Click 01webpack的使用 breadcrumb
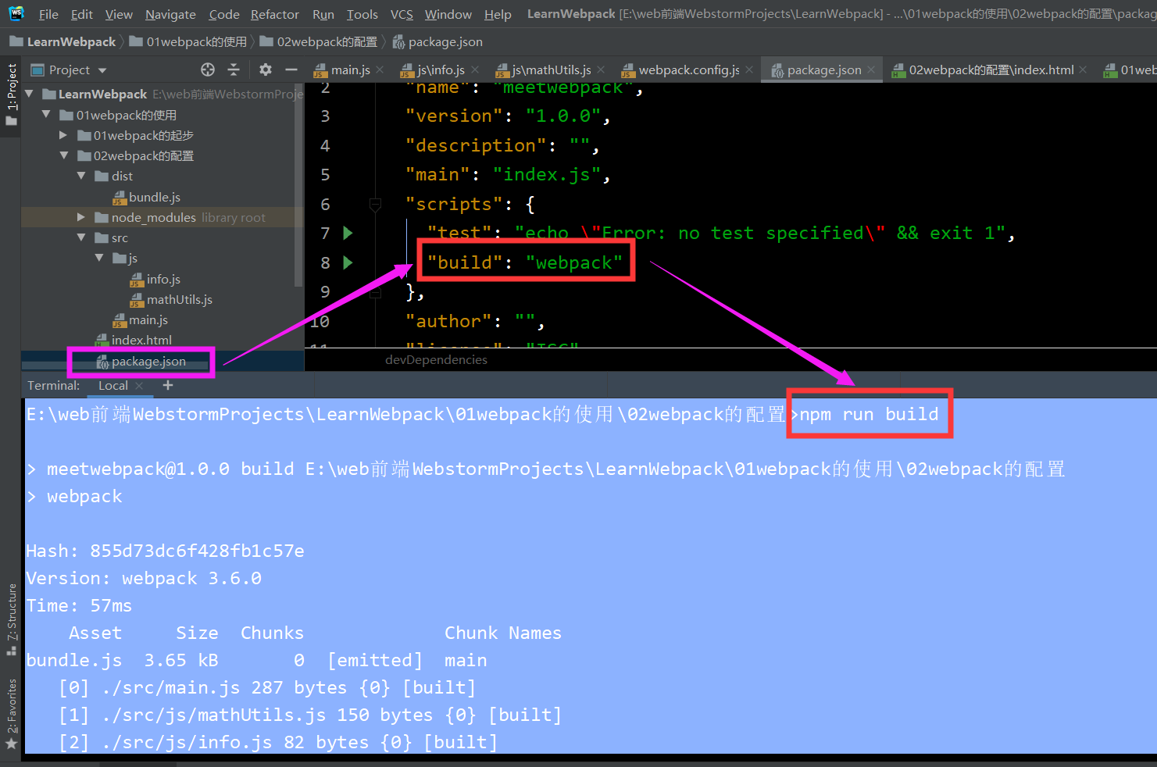 click(188, 41)
